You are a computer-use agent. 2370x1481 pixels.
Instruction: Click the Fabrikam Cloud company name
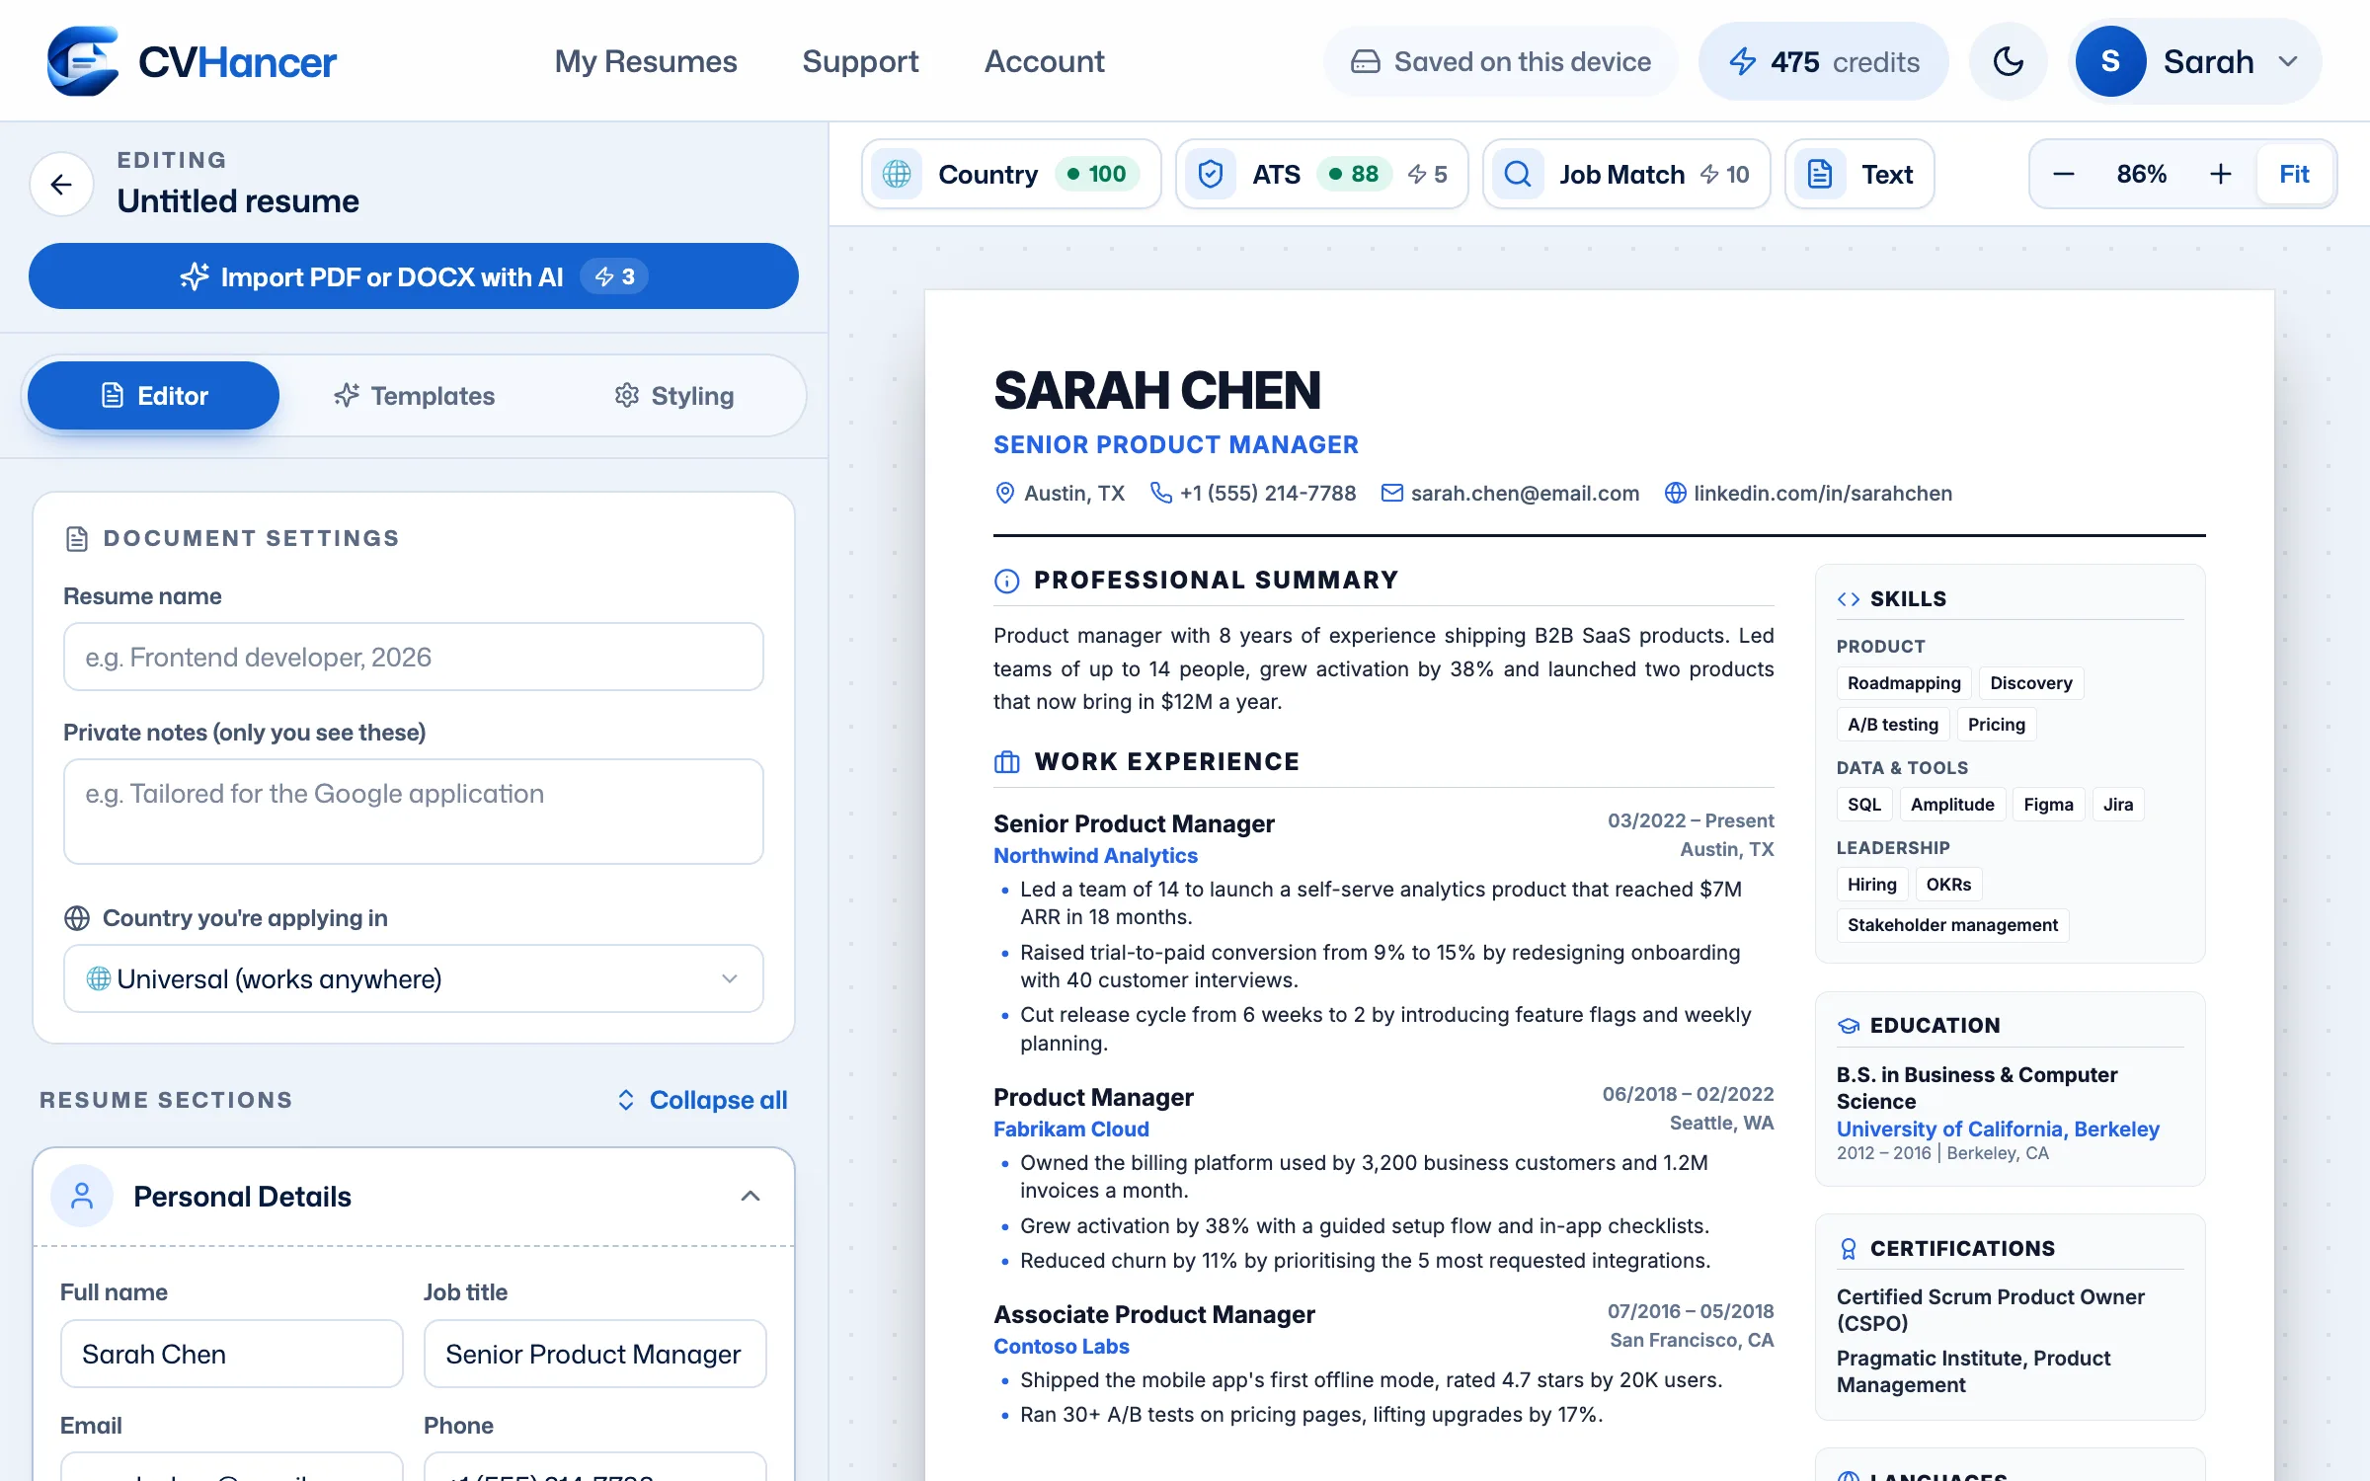[x=1071, y=1129]
